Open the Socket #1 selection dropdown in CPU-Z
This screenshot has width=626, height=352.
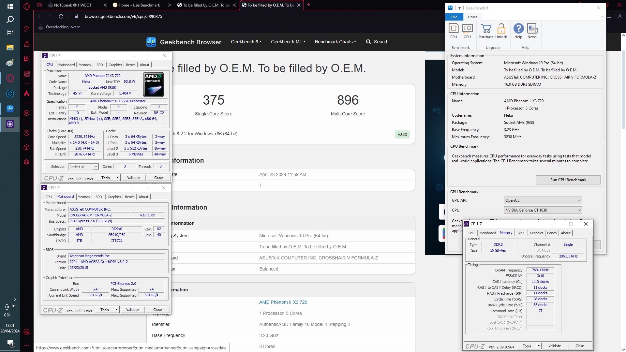pos(83,167)
